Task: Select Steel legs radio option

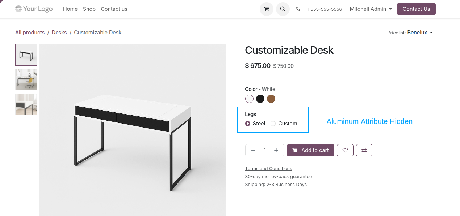Action: tap(248, 124)
